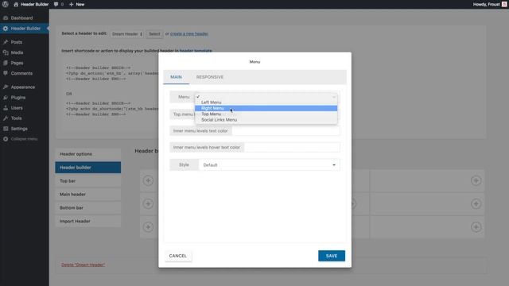
Task: Add element to bottom row left cell
Action: [149, 227]
